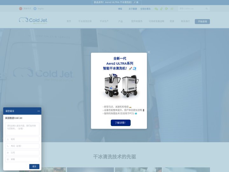The width and height of the screenshot is (229, 172).
Task: Click the 开始咨询 start consultation button
Action: [x=202, y=22]
